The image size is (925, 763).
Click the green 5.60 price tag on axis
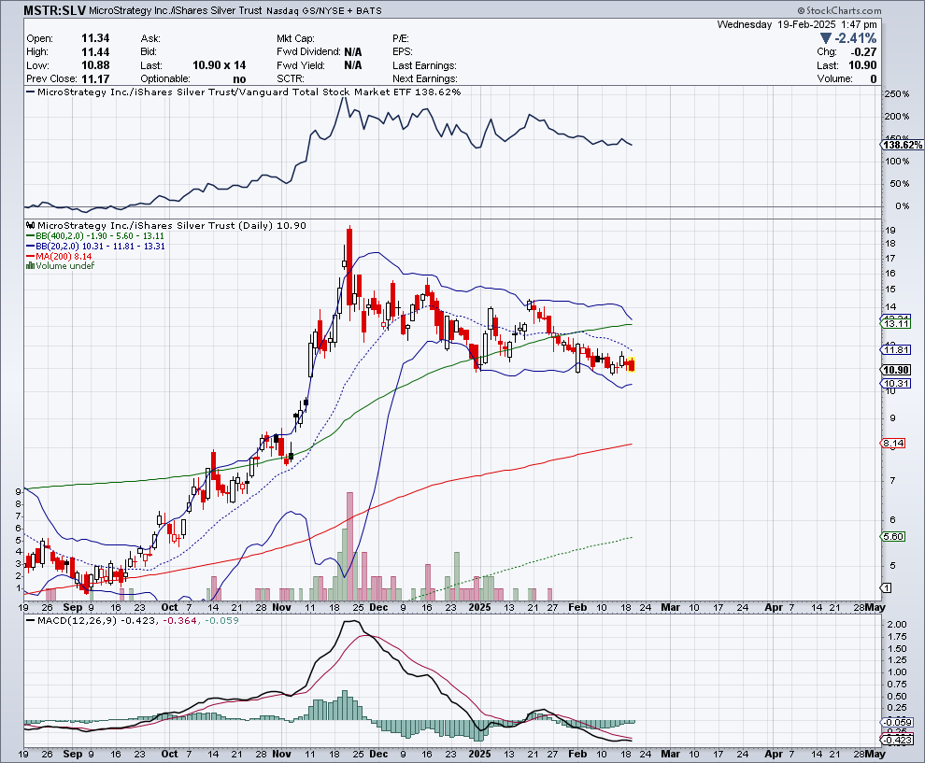click(893, 537)
